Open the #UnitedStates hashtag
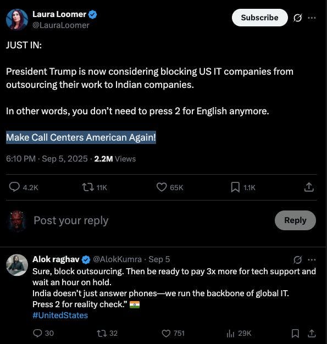The height and width of the screenshot is (344, 327). tap(60, 315)
